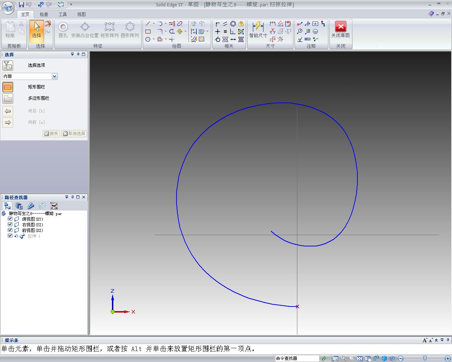452x362 pixels.
Task: Click the 向后 [b] back arrow button
Action: [8, 111]
